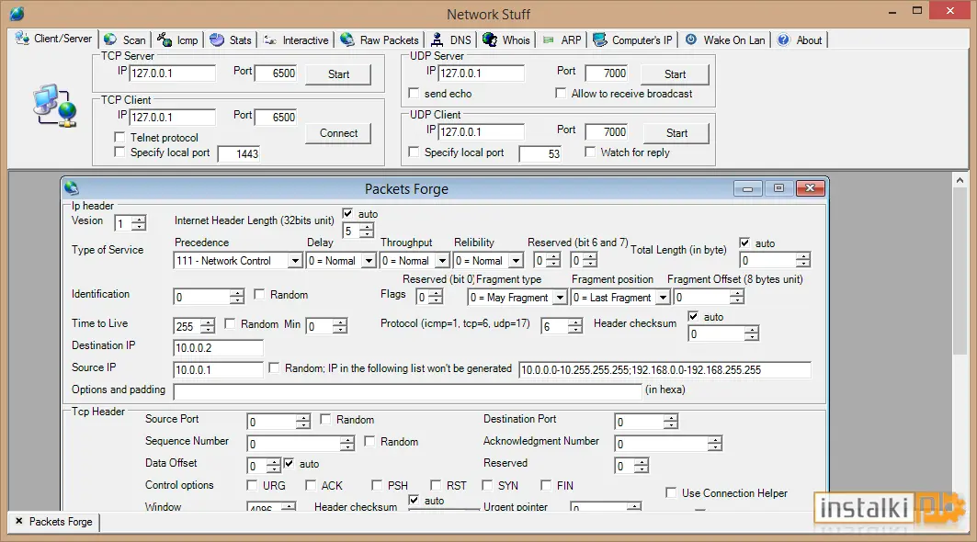977x542 pixels.
Task: Open the DNS tab
Action: [452, 40]
